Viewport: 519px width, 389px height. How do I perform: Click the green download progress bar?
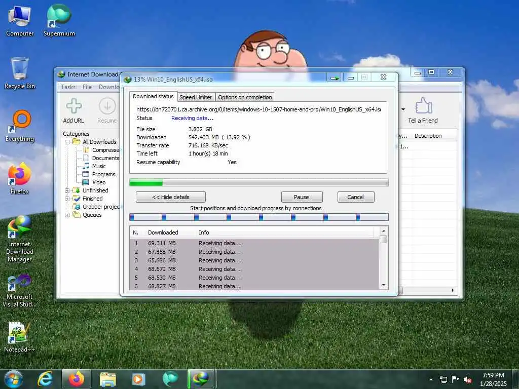(x=259, y=182)
